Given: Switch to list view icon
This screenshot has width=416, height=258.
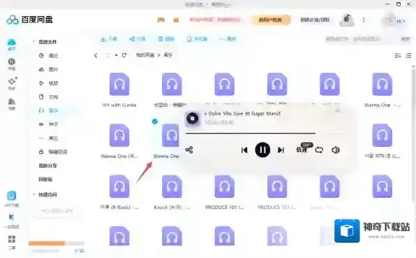Looking at the screenshot, I should 408,55.
